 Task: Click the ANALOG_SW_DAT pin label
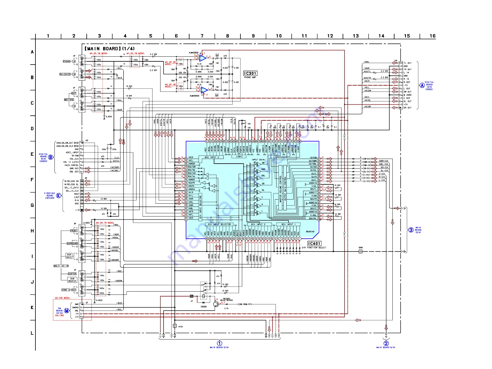point(67,143)
